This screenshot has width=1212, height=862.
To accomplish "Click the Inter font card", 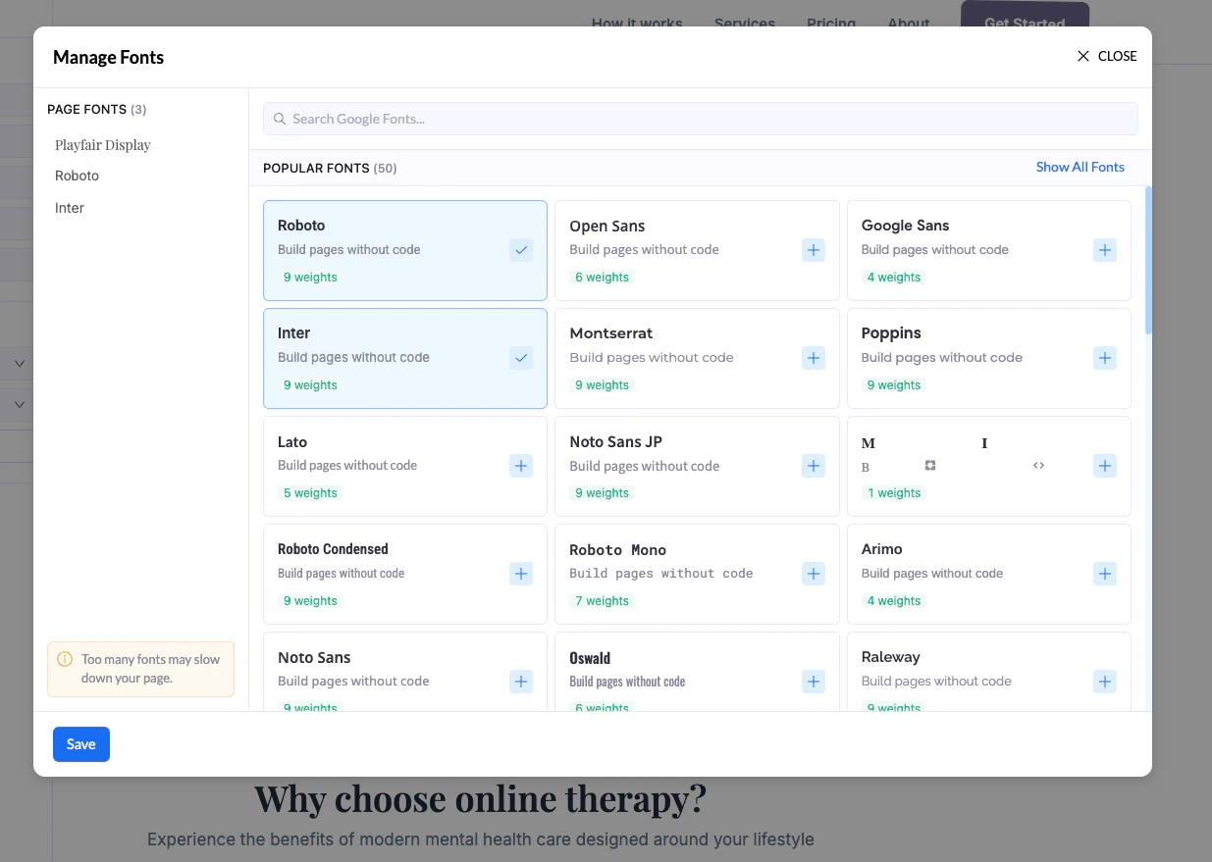I will click(x=405, y=359).
